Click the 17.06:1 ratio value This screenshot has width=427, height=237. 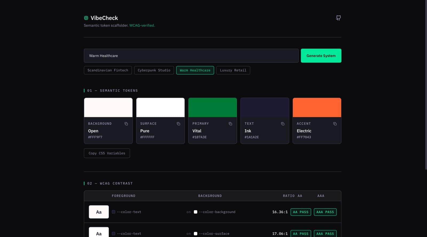click(x=280, y=234)
